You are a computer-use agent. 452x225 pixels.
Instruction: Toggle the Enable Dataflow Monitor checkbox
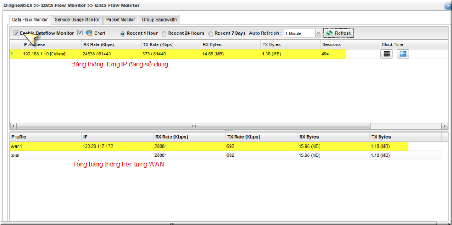click(16, 33)
